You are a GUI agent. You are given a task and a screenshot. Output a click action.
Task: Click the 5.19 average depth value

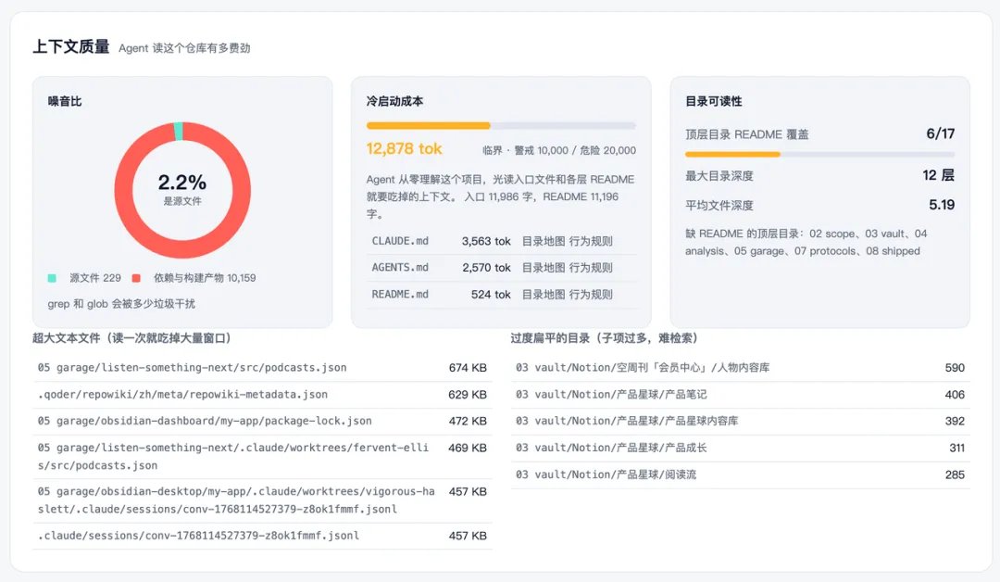(942, 205)
